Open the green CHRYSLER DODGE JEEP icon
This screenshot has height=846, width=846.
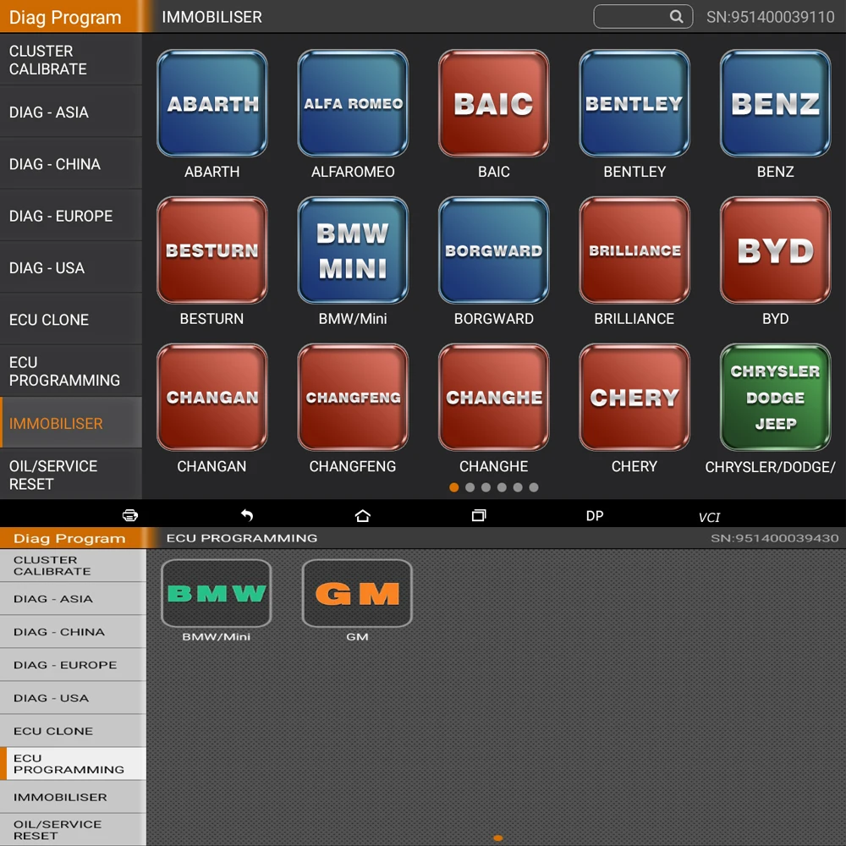(x=775, y=398)
